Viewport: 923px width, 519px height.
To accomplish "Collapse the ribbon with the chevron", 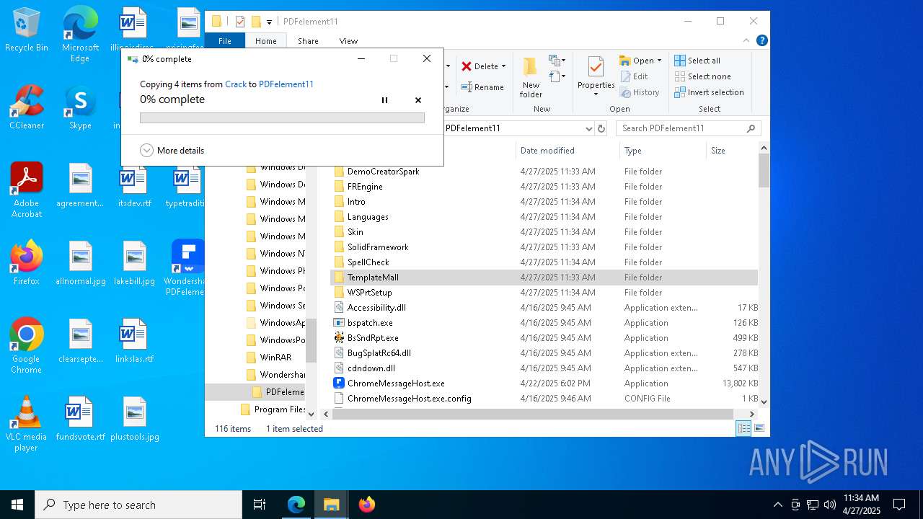I will [748, 41].
